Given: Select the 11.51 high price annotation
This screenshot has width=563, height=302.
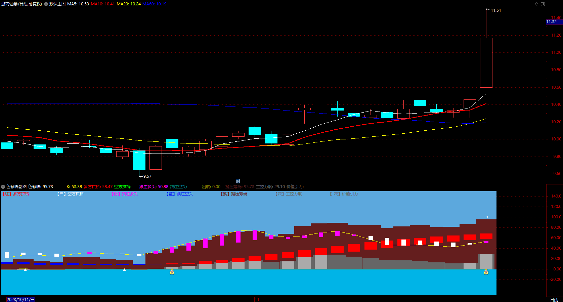Looking at the screenshot, I should pyautogui.click(x=495, y=10).
